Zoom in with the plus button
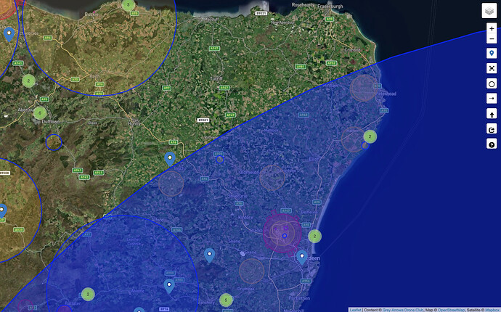Screen dimensions: 501x312 [x=492, y=28]
